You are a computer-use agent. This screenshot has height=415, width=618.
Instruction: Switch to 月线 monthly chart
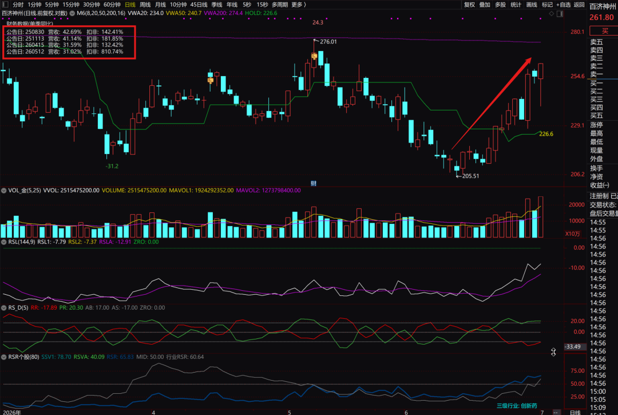[160, 5]
